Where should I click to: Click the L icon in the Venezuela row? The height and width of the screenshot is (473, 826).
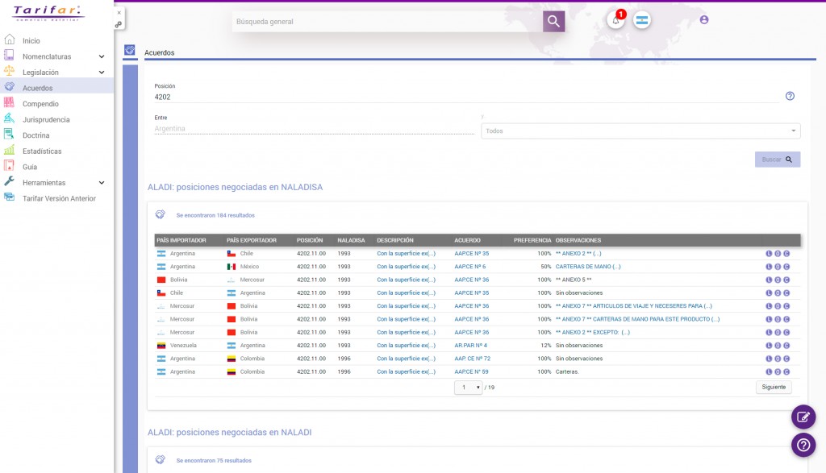[769, 346]
